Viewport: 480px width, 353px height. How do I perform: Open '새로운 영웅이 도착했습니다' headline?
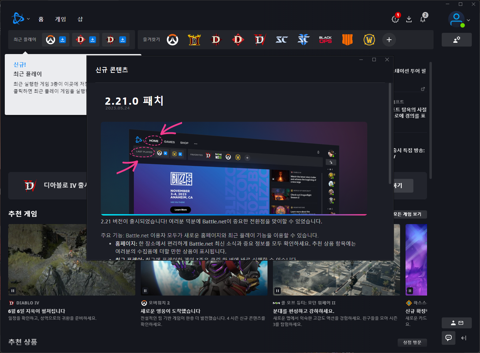pos(170,311)
